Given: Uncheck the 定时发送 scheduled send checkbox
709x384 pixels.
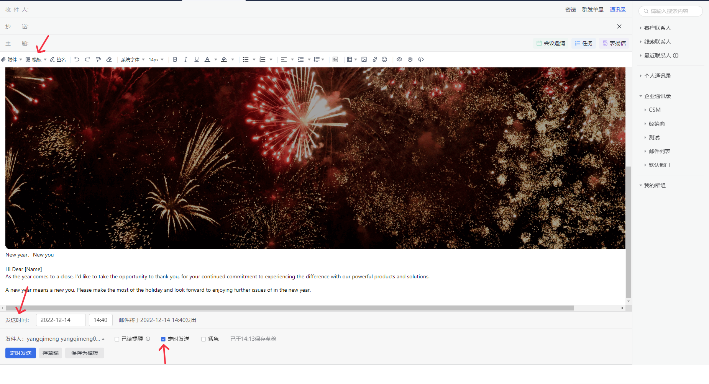Looking at the screenshot, I should pos(163,339).
